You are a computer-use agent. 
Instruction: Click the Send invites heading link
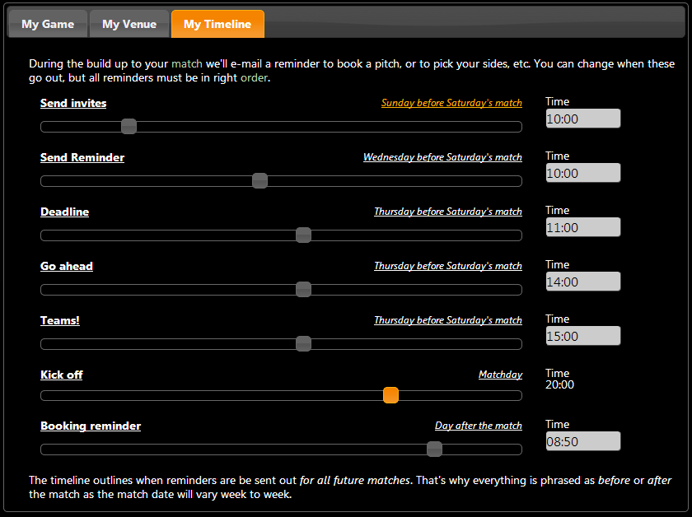click(x=73, y=103)
